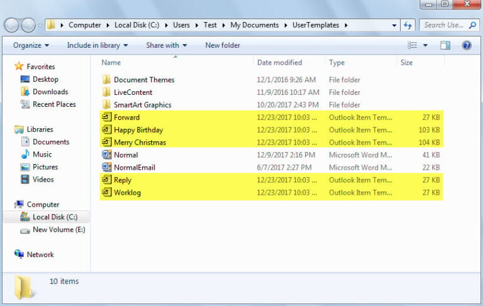Create a New folder
This screenshot has height=306, width=483.
click(x=223, y=45)
